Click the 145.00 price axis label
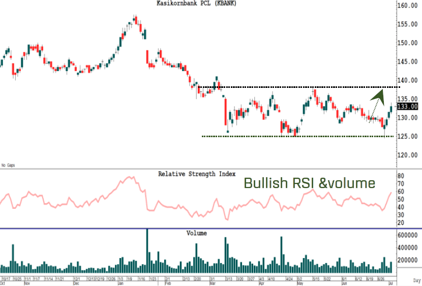This screenshot has width=422, height=286. [x=407, y=61]
